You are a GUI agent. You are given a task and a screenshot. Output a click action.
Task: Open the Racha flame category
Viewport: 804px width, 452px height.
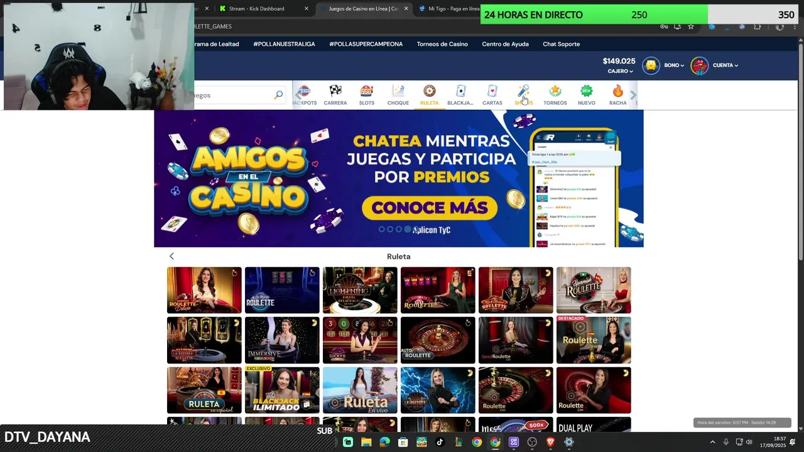pos(618,95)
